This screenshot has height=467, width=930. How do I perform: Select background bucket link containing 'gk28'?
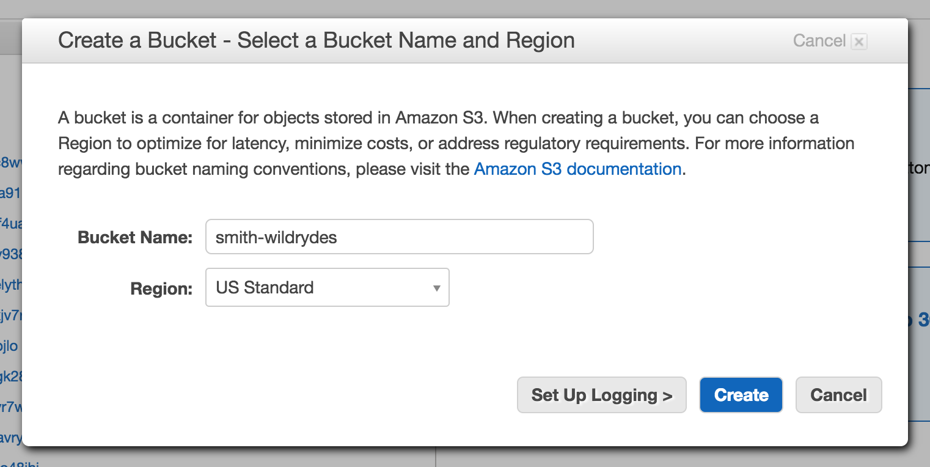(x=10, y=377)
